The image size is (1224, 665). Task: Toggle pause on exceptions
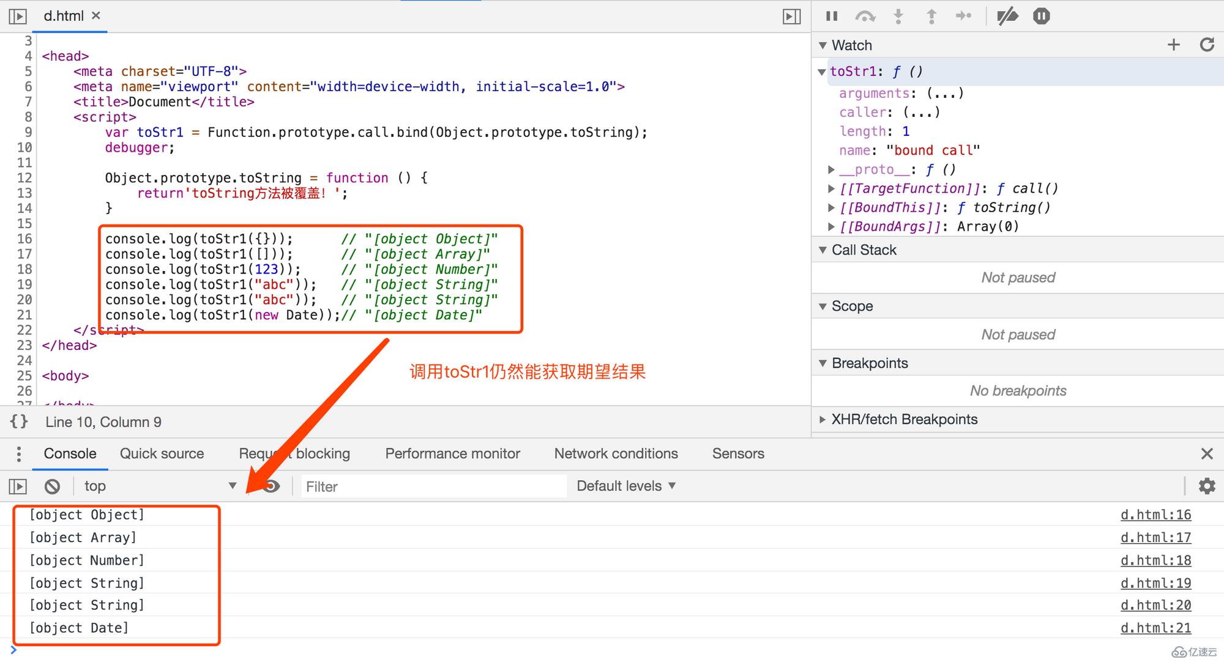point(1041,16)
